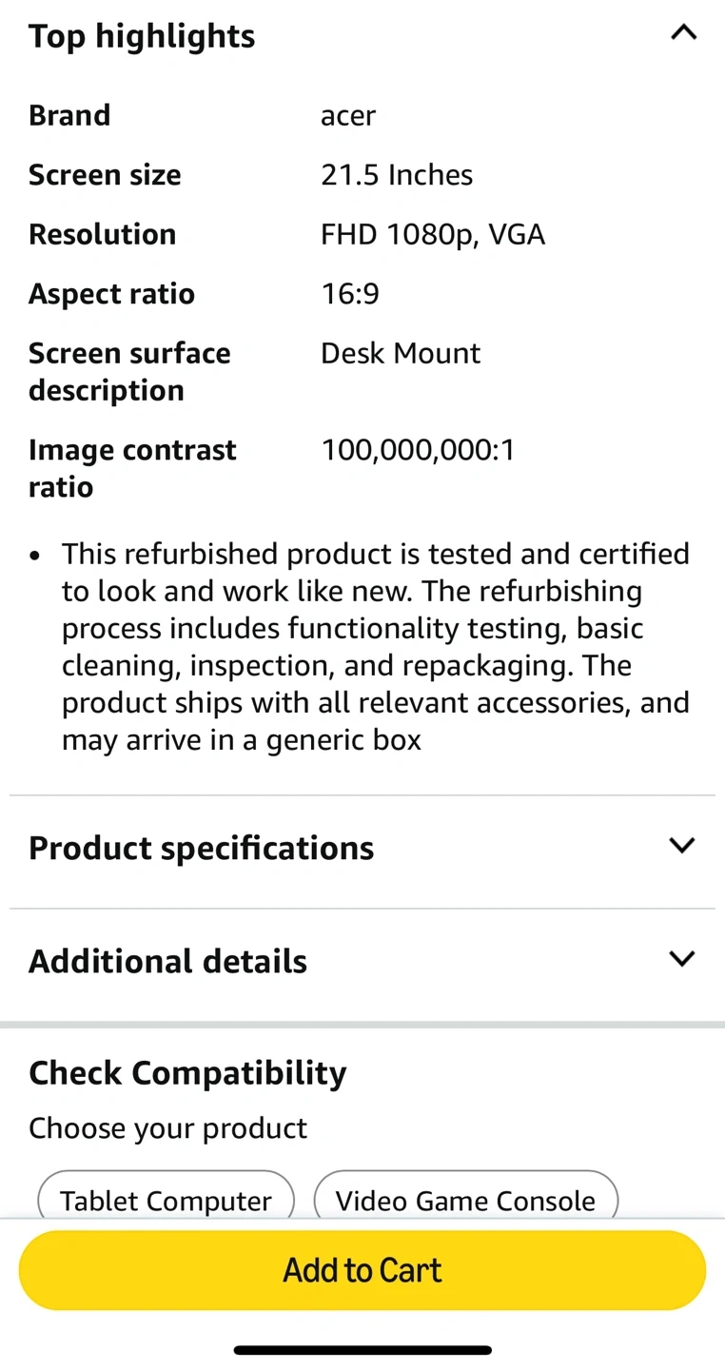Tap the Additional details heading text
725x1370 pixels.
click(167, 961)
